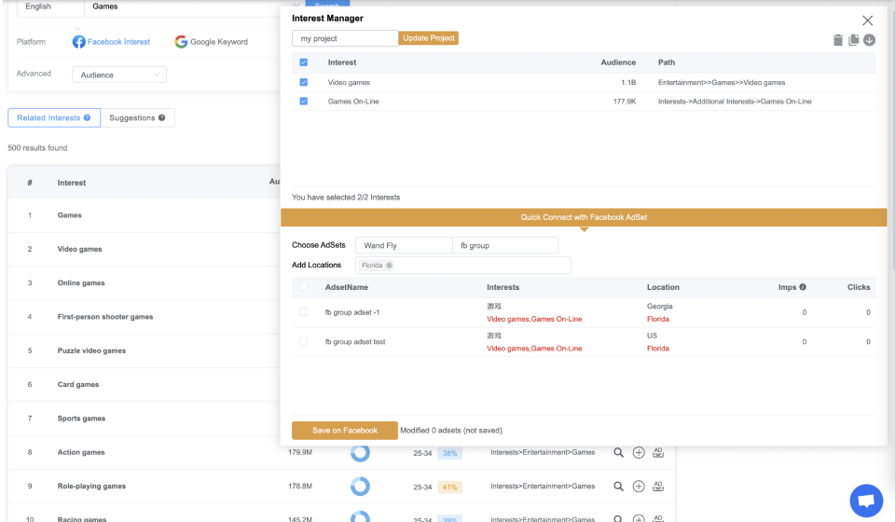
Task: Click the Interest column header in results table
Action: coord(72,183)
